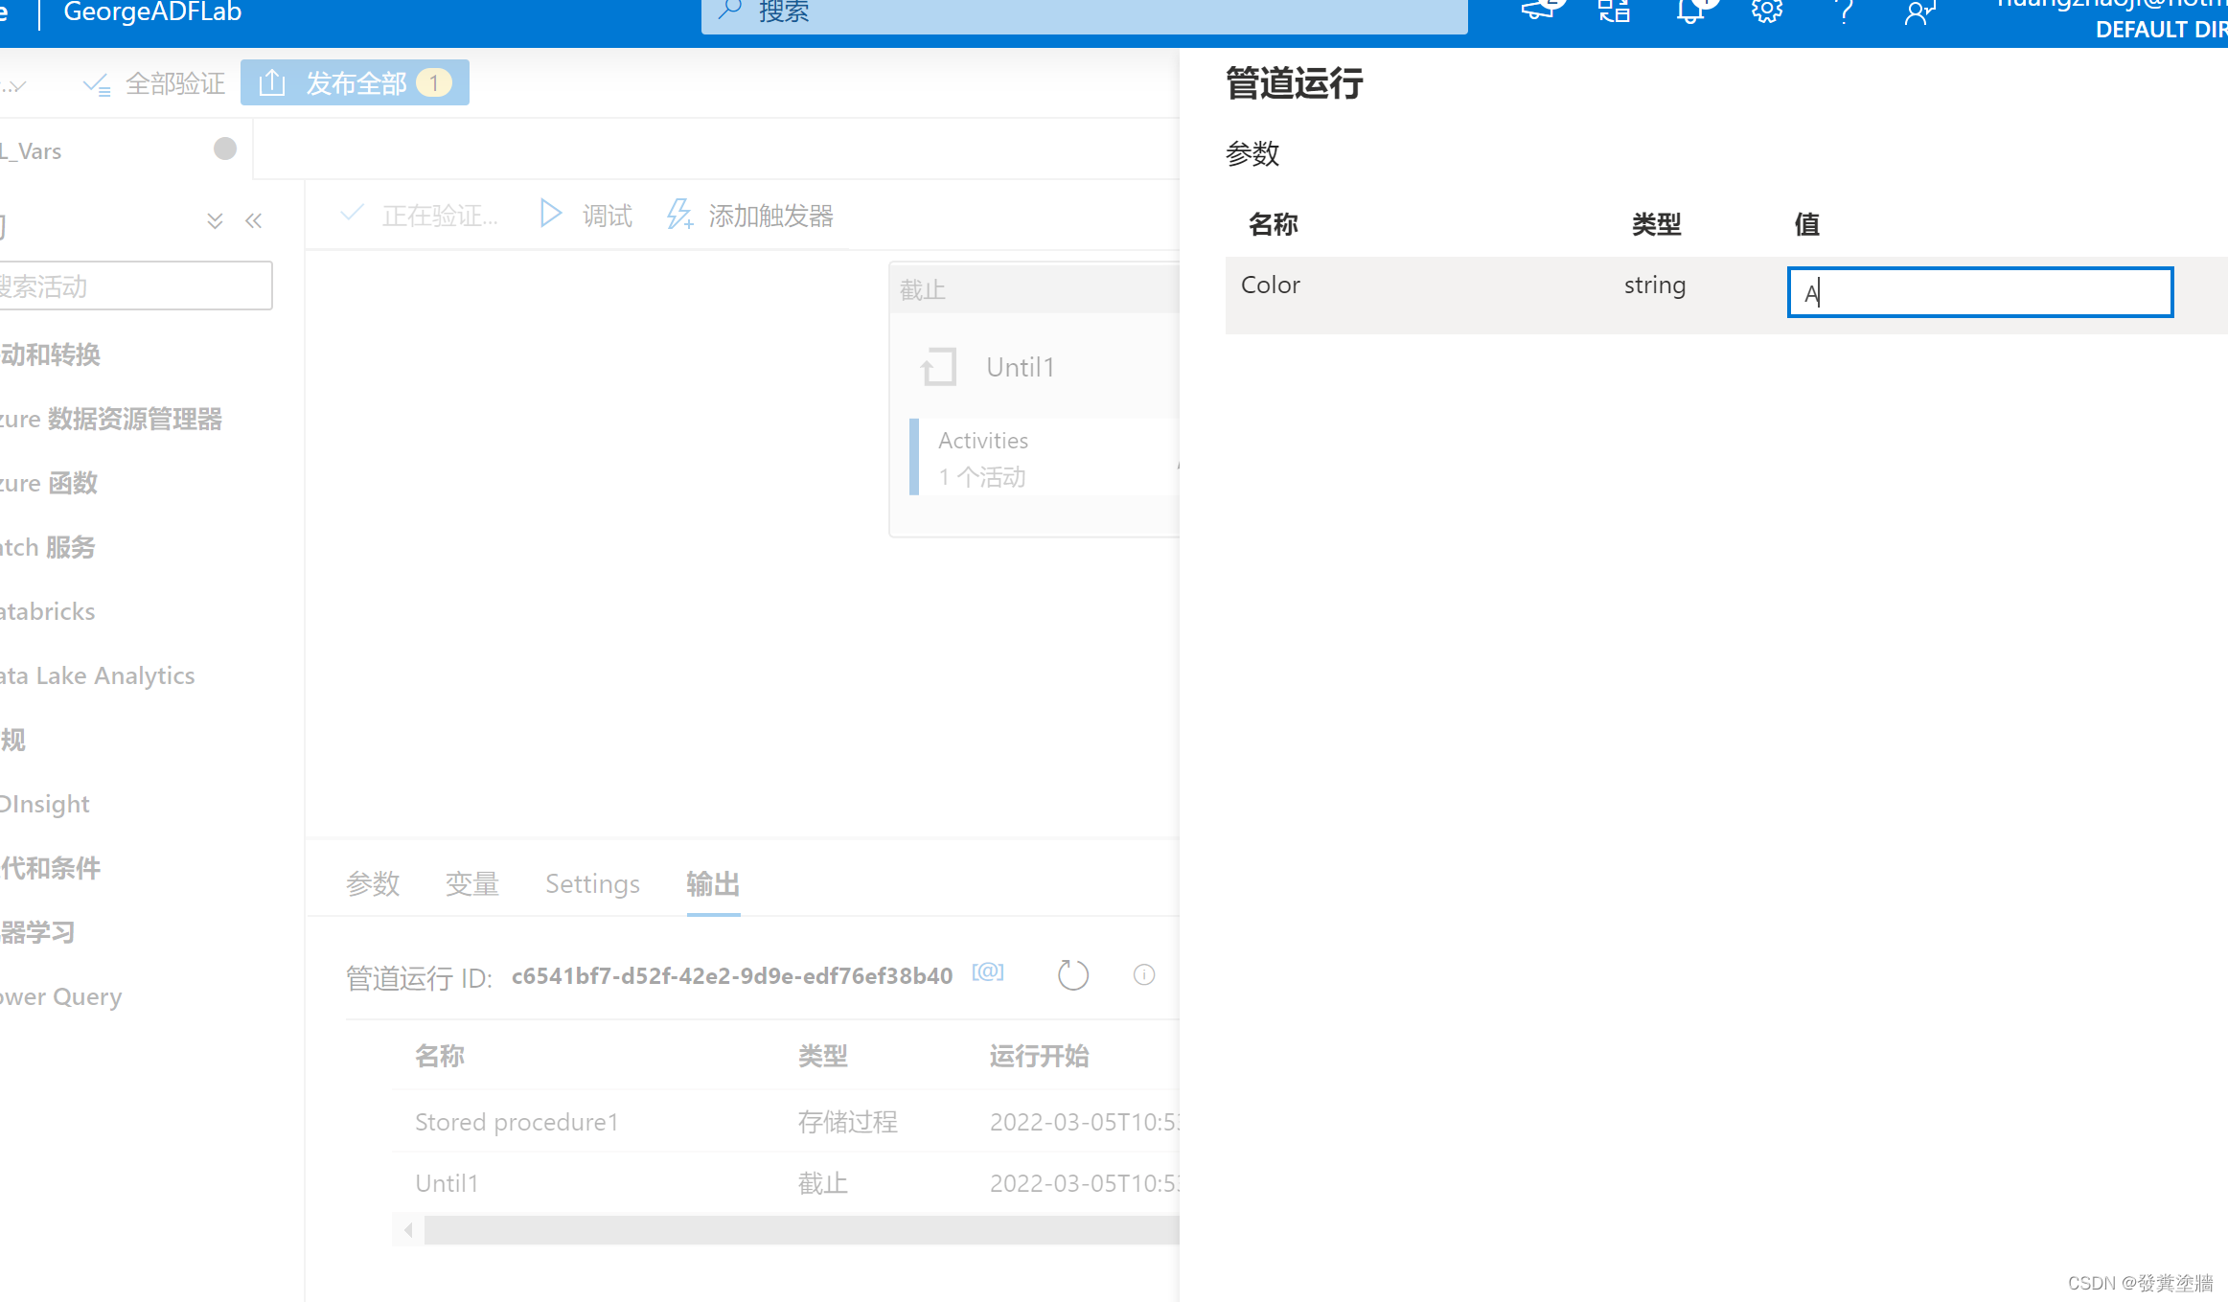Click the 发布全部 publish all button
The height and width of the screenshot is (1302, 2228).
tap(355, 83)
